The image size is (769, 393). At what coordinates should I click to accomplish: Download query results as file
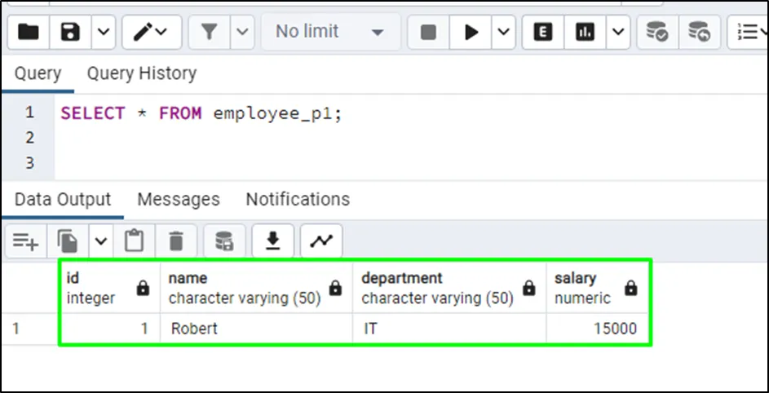pyautogui.click(x=273, y=241)
